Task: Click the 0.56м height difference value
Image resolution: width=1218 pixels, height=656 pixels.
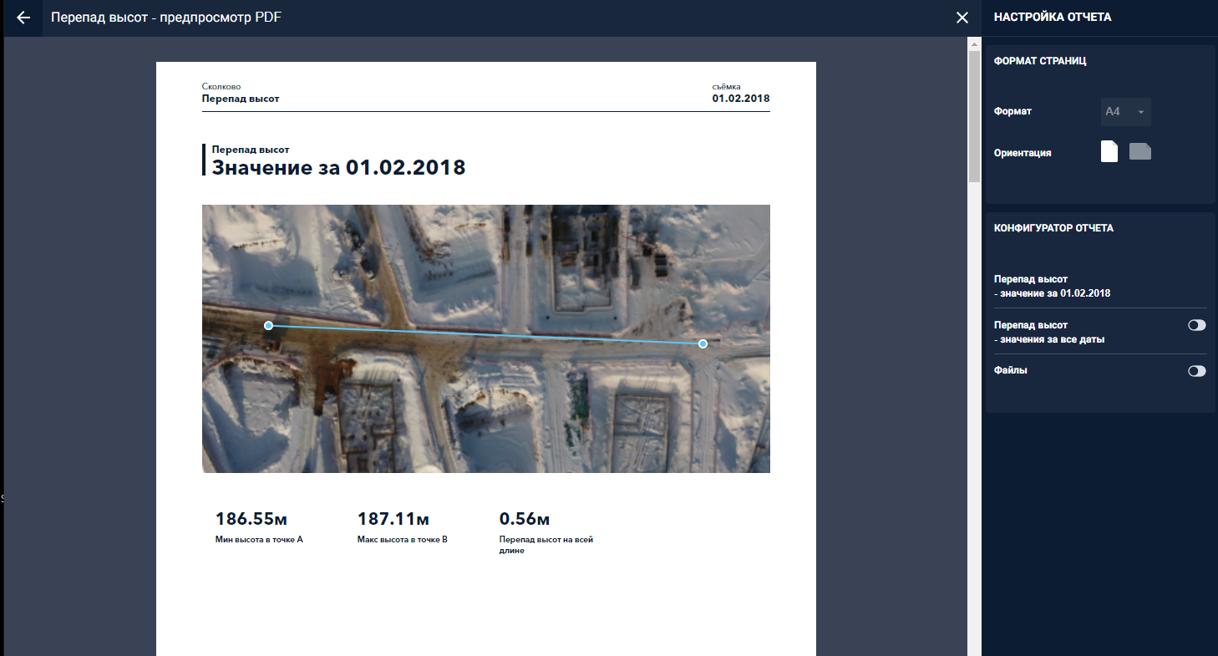Action: pyautogui.click(x=524, y=519)
